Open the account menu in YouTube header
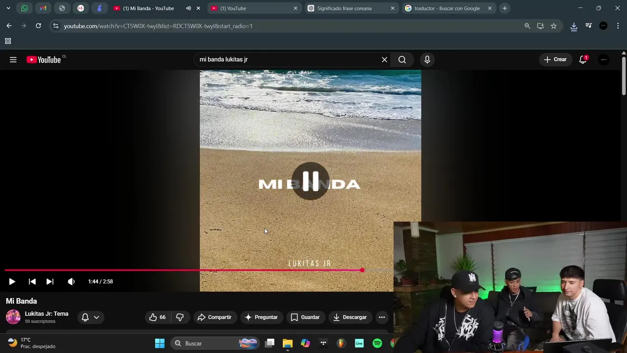The height and width of the screenshot is (353, 627). tap(603, 60)
